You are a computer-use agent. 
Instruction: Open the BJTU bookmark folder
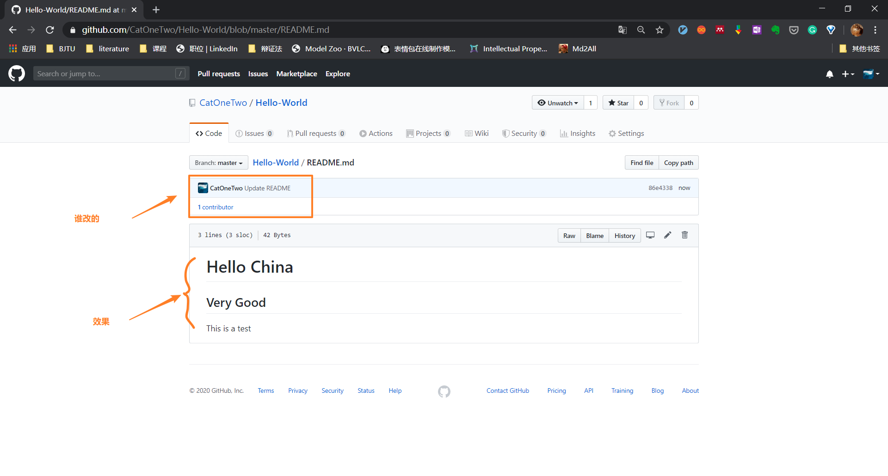point(61,49)
